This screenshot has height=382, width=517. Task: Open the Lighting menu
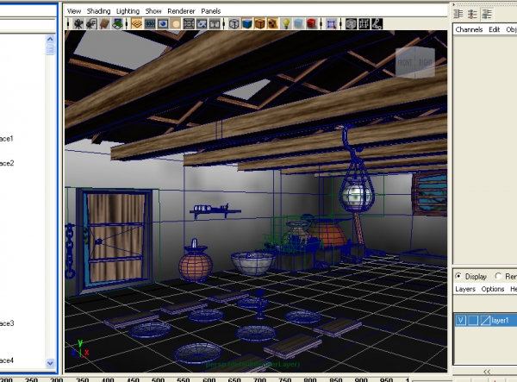[128, 11]
